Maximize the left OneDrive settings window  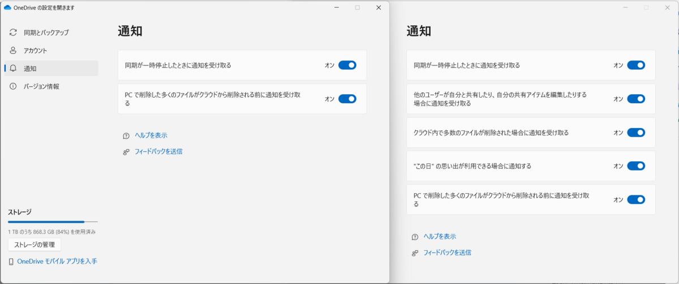(358, 7)
